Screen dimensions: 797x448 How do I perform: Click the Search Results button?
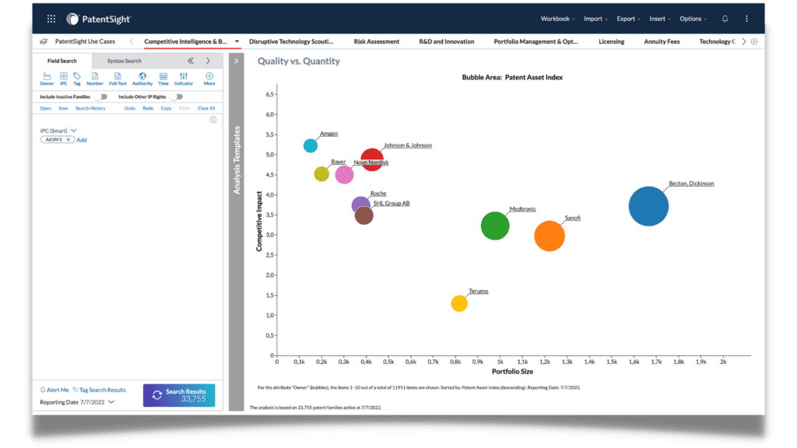(x=179, y=395)
